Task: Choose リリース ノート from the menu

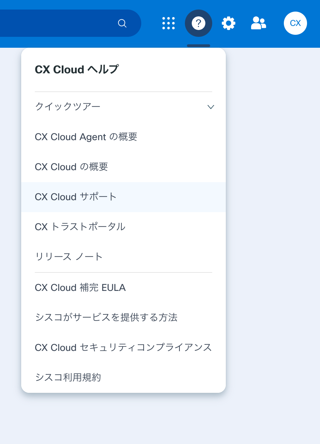Action: (68, 257)
